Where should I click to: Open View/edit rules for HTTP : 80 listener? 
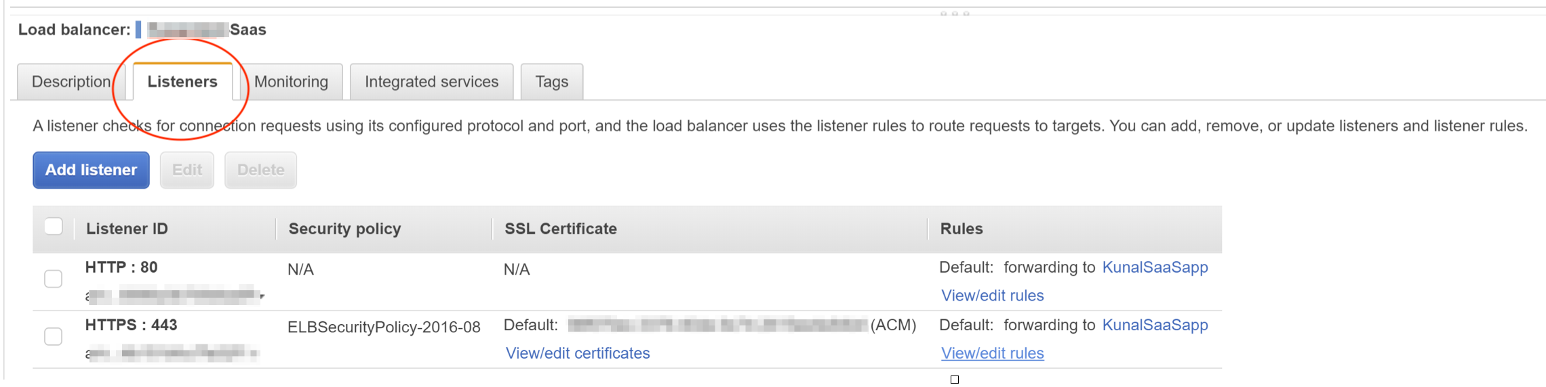992,296
